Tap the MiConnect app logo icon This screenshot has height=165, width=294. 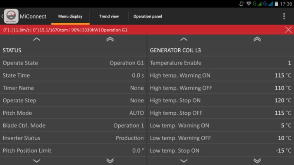[11, 16]
